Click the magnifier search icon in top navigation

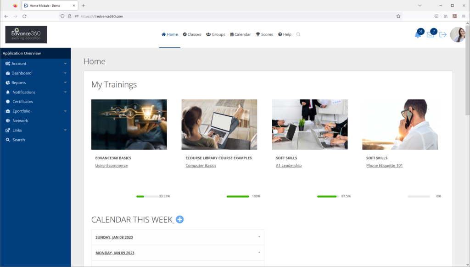[x=298, y=34]
